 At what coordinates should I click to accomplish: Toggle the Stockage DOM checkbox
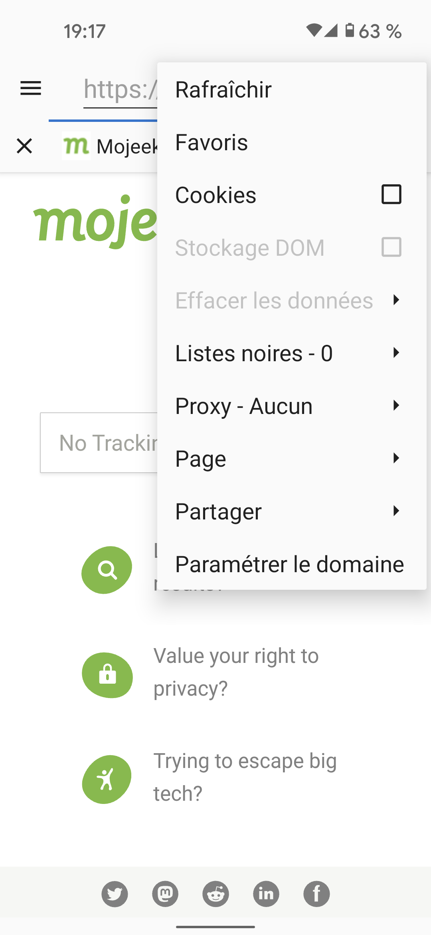point(391,247)
